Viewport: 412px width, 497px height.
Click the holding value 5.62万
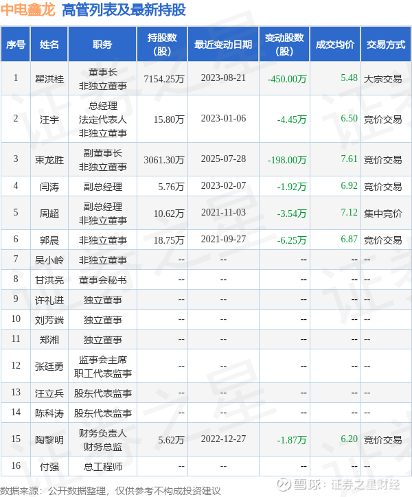(171, 439)
